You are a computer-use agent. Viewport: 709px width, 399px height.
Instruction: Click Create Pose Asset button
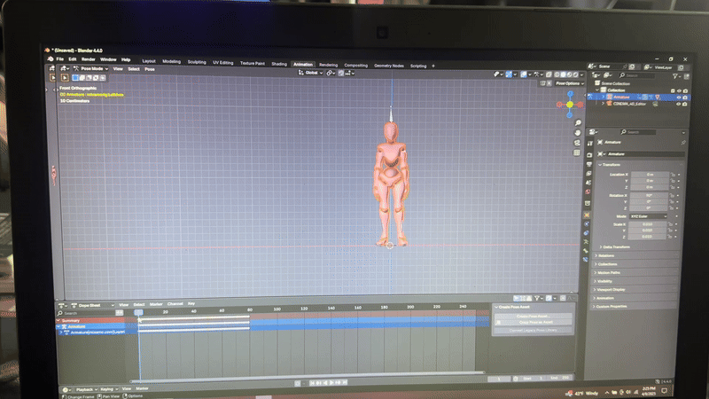click(x=534, y=315)
